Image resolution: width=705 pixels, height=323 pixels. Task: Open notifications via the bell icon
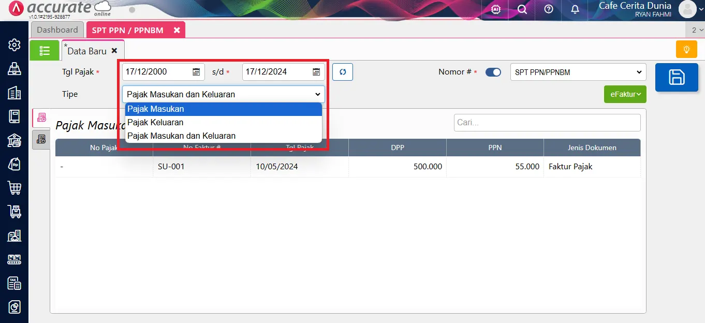pyautogui.click(x=575, y=9)
